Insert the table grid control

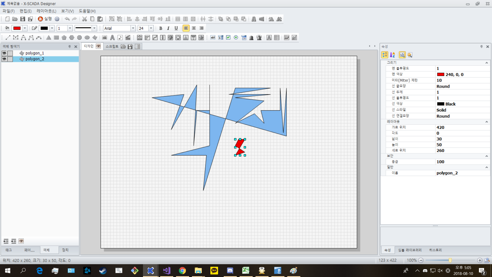(x=277, y=38)
